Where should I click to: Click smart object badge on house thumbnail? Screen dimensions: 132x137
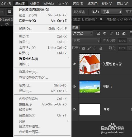98,73
